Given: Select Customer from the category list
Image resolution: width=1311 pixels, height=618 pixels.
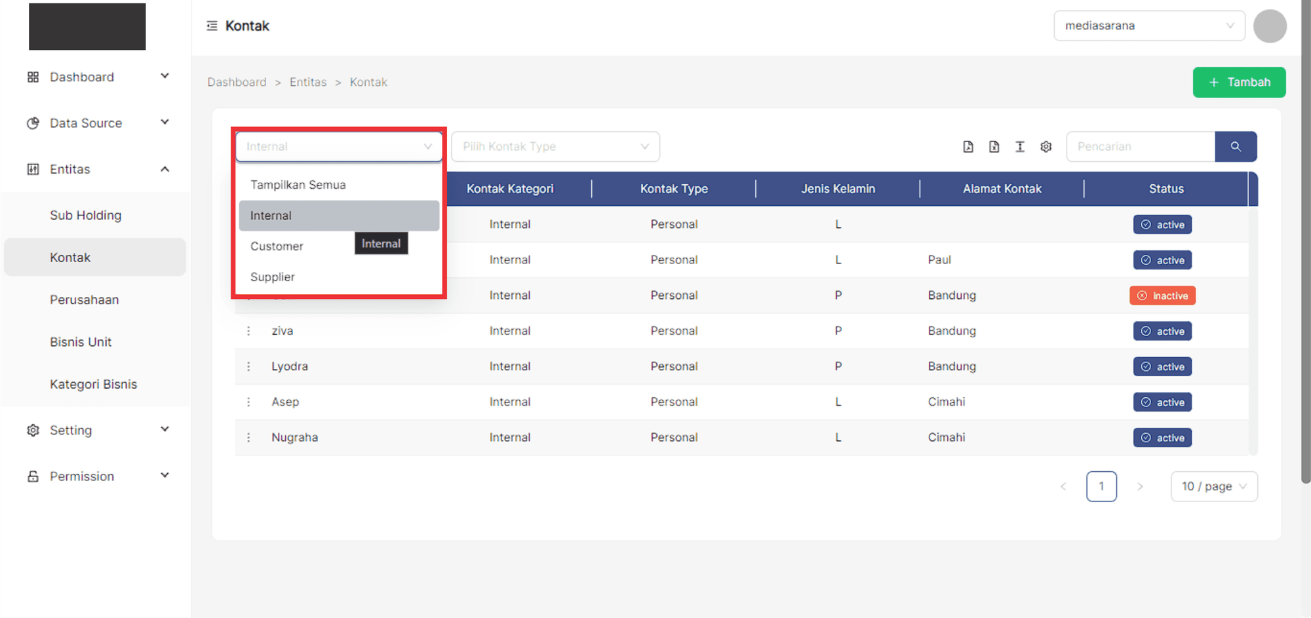Looking at the screenshot, I should pyautogui.click(x=277, y=246).
